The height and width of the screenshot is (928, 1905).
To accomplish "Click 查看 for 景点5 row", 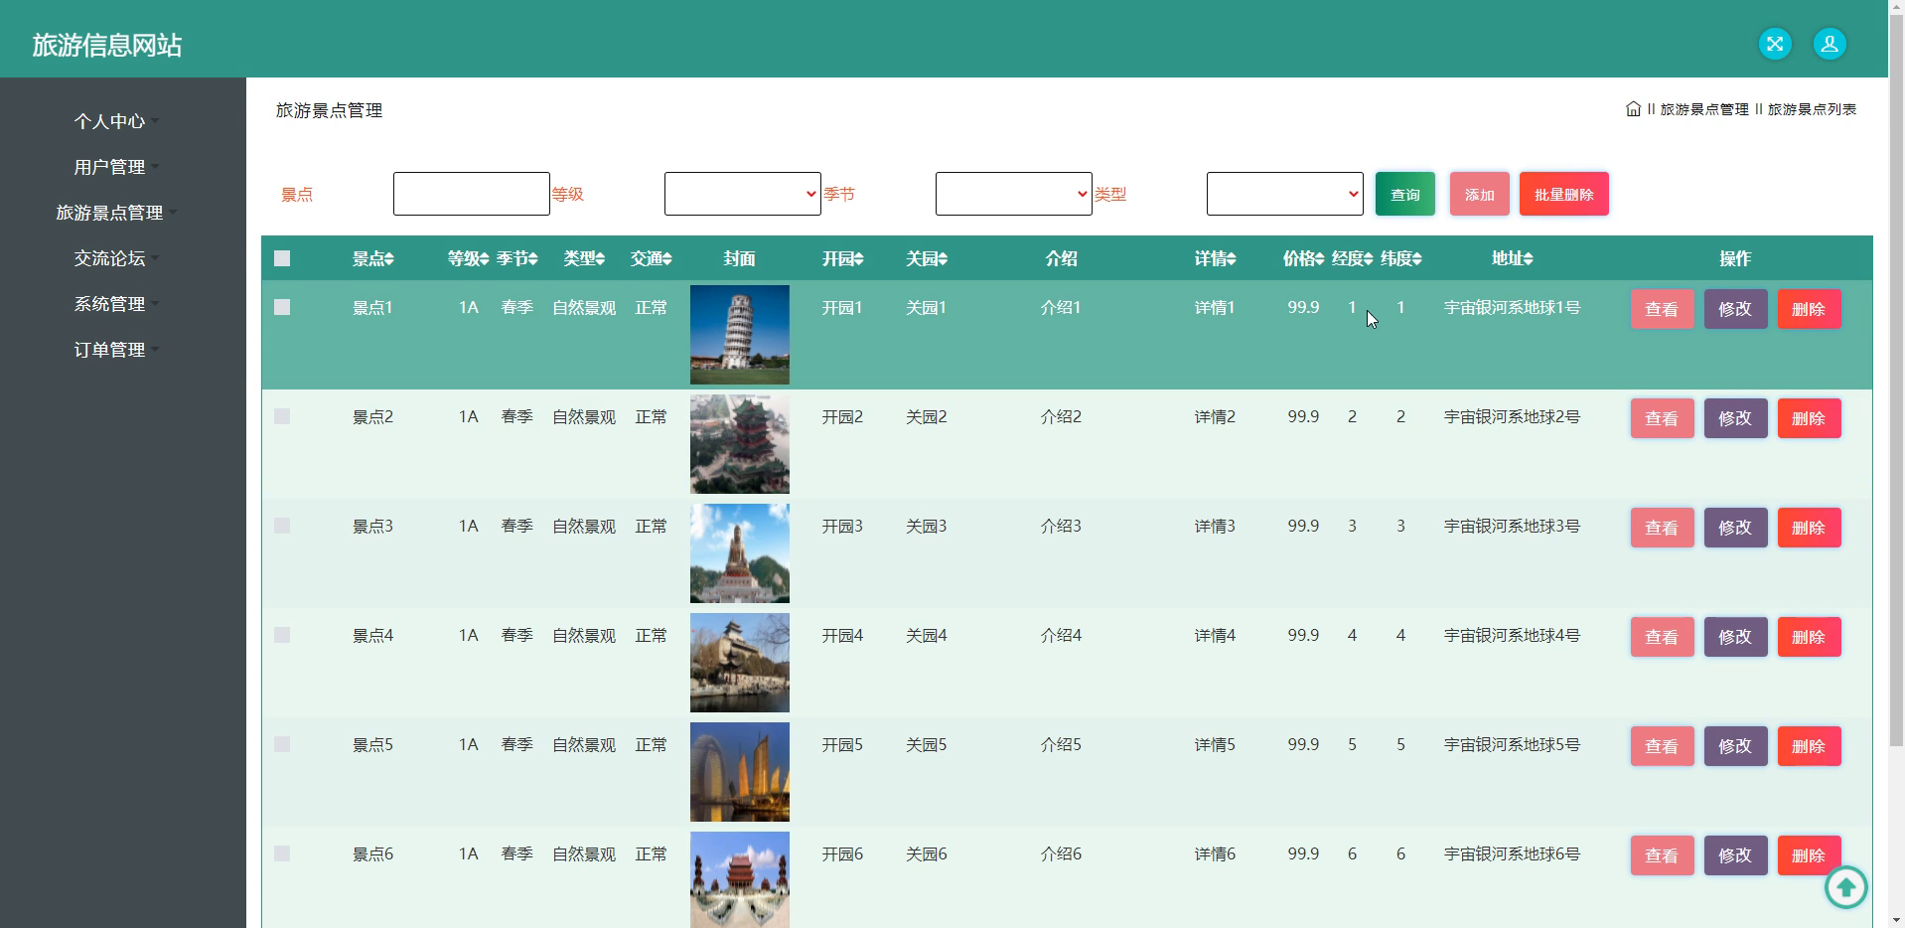I will [x=1662, y=746].
